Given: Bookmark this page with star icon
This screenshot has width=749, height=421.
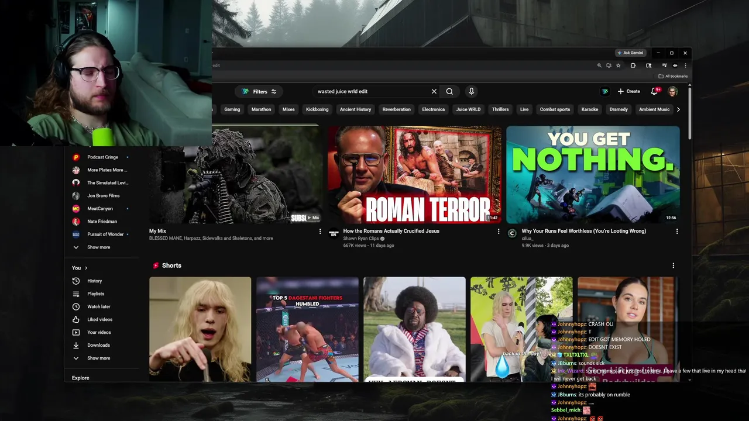Looking at the screenshot, I should pyautogui.click(x=618, y=65).
